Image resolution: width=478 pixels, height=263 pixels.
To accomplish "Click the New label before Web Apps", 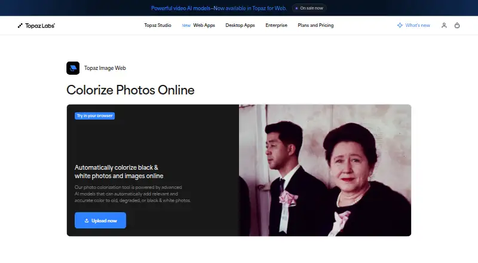I will pos(186,26).
